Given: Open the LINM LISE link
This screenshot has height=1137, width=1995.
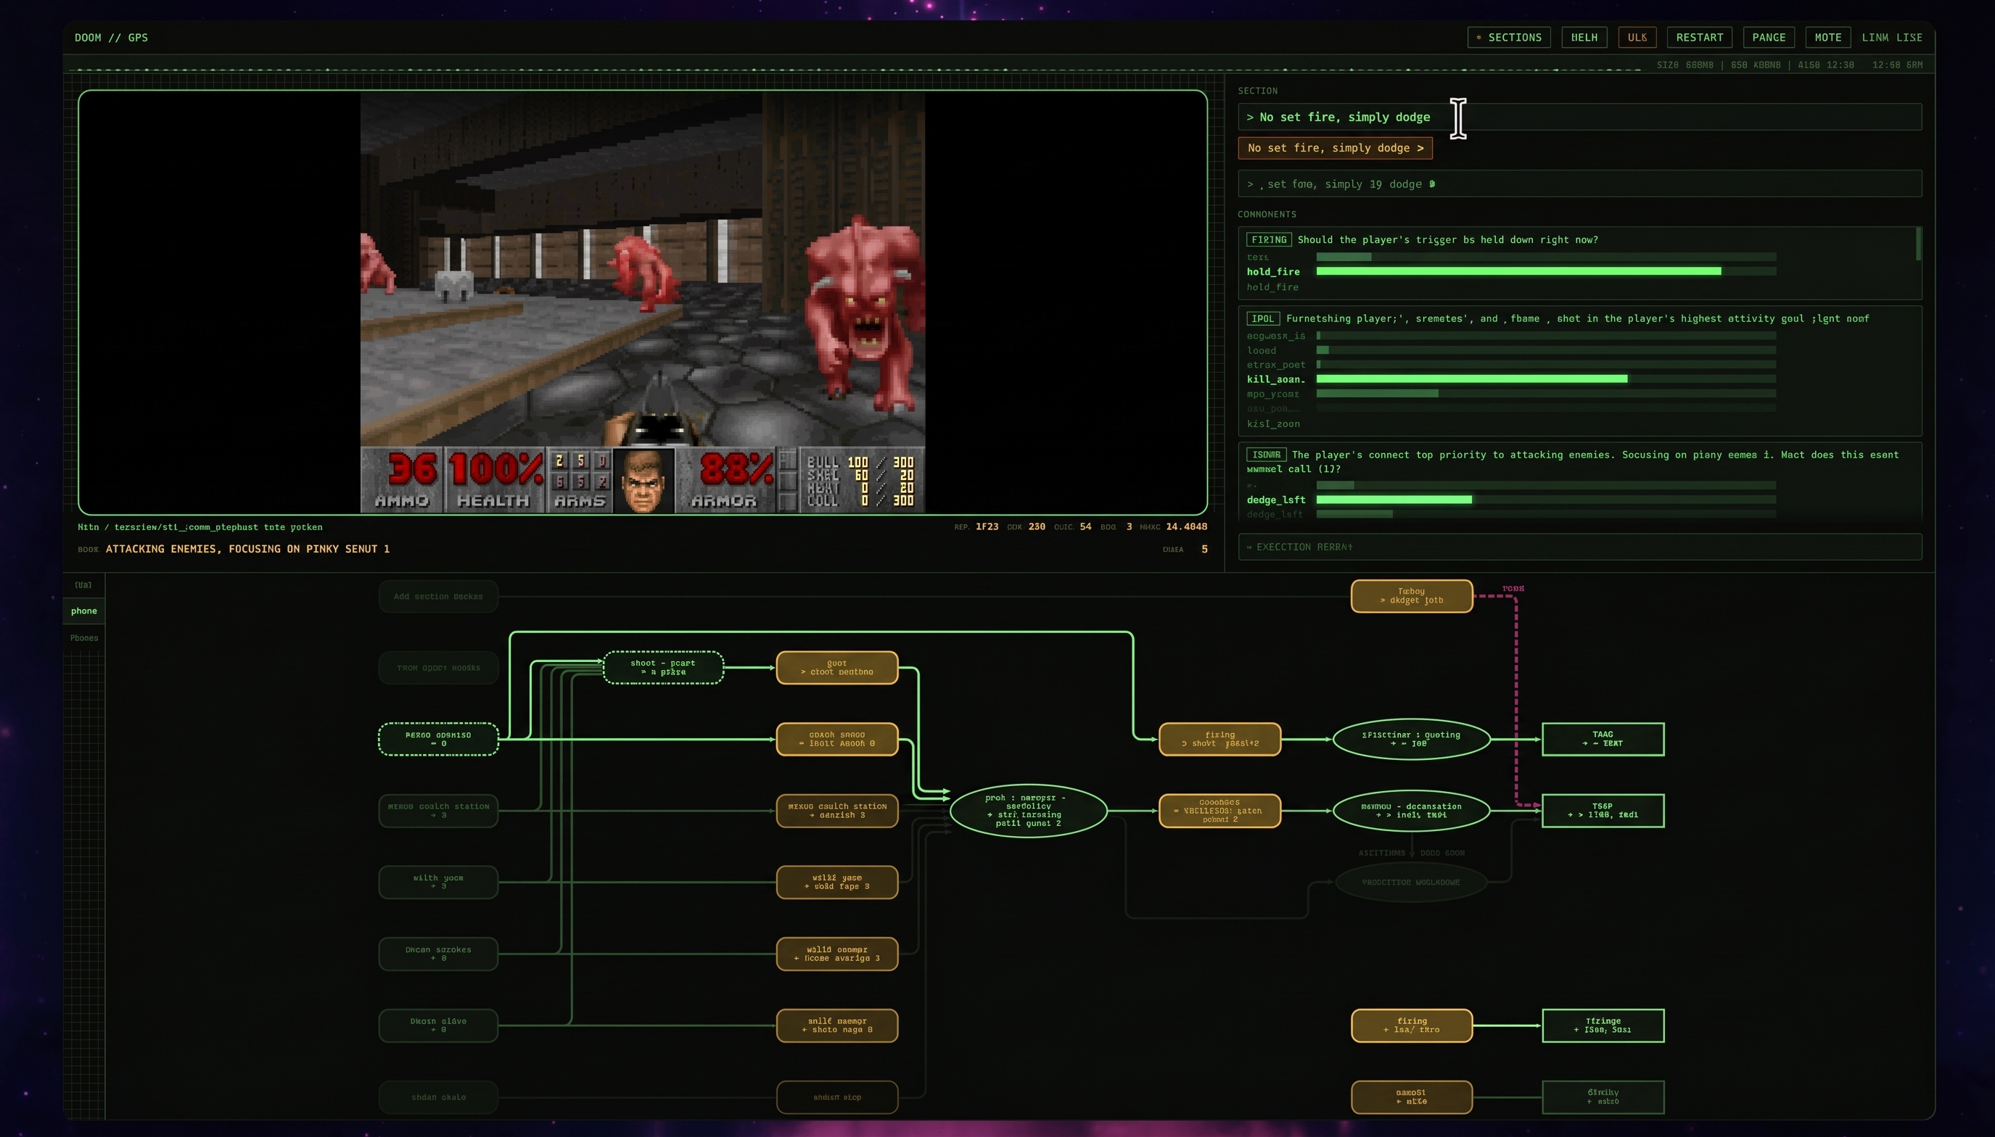Looking at the screenshot, I should (1891, 38).
